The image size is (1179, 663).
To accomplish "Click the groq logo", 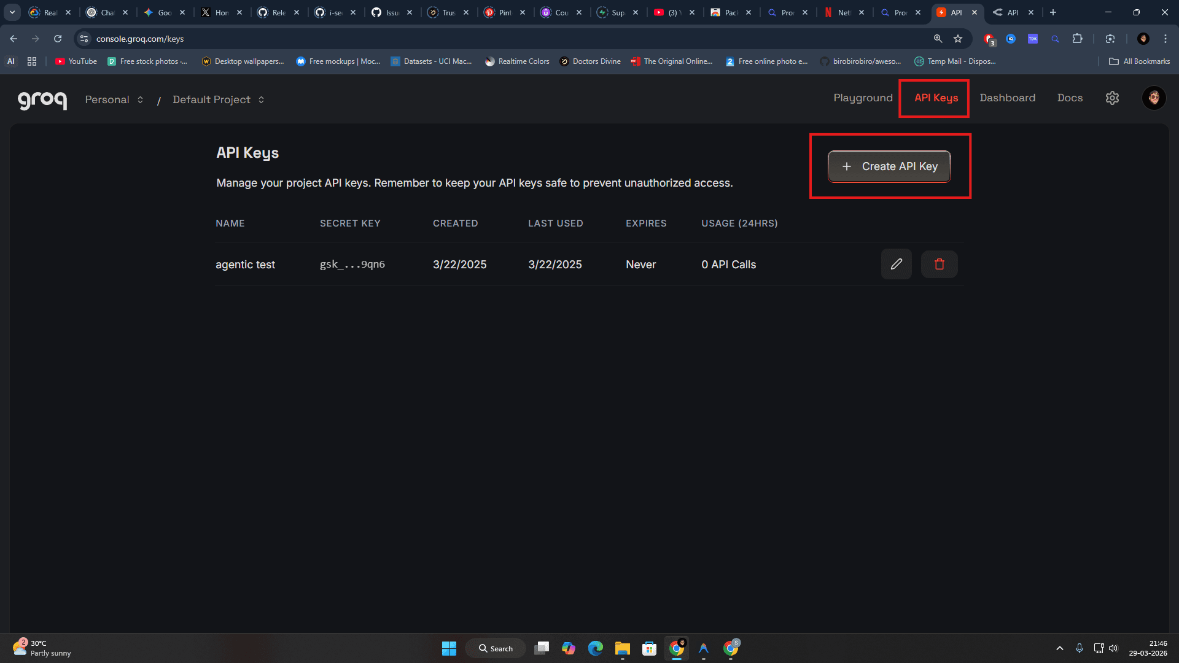I will pyautogui.click(x=42, y=99).
